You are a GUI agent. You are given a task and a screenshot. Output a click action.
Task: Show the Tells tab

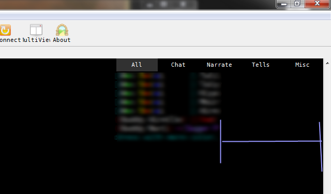pos(261,65)
